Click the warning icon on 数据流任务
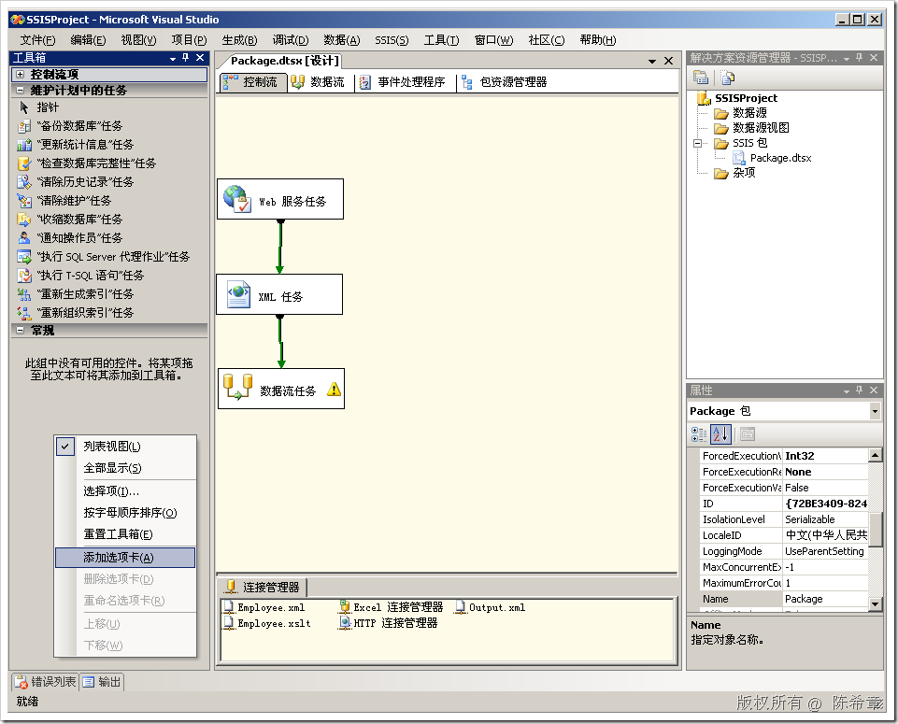 (334, 390)
